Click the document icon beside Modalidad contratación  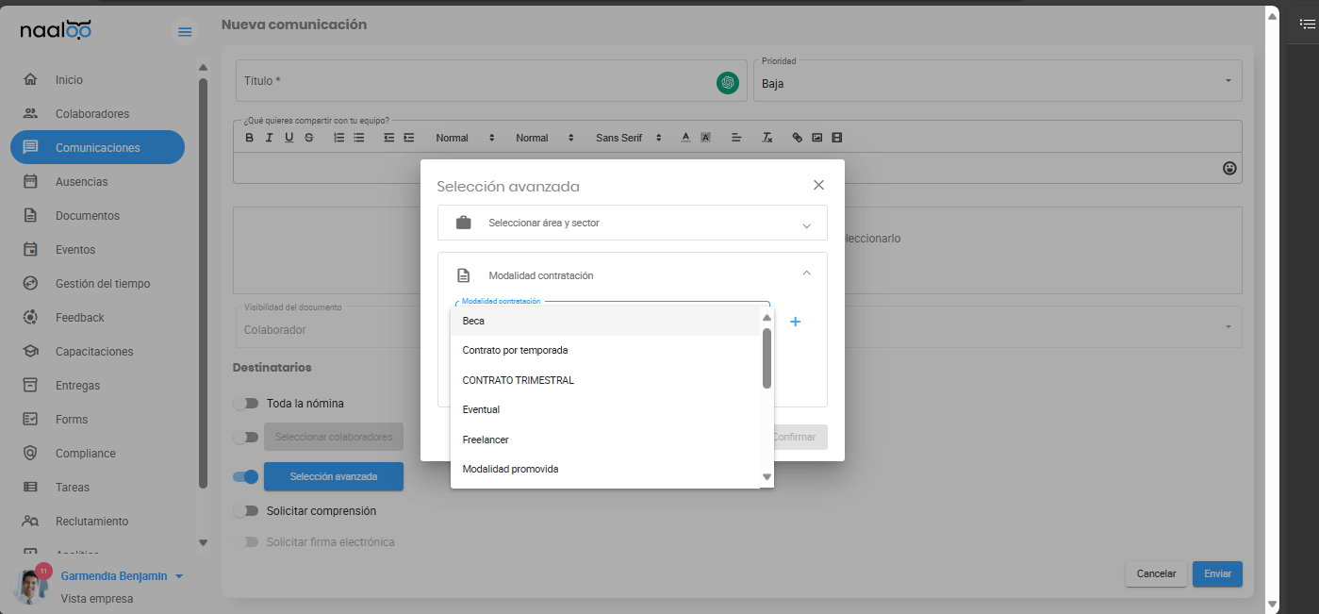(x=464, y=275)
